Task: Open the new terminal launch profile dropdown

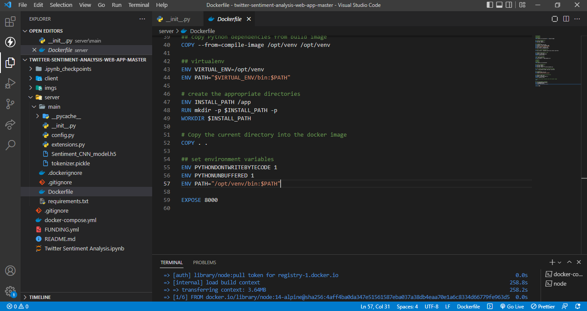Action: tap(559, 262)
